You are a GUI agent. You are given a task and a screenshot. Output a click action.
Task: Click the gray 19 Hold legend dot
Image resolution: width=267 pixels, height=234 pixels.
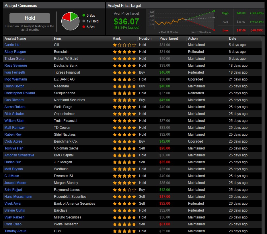[x=84, y=21]
